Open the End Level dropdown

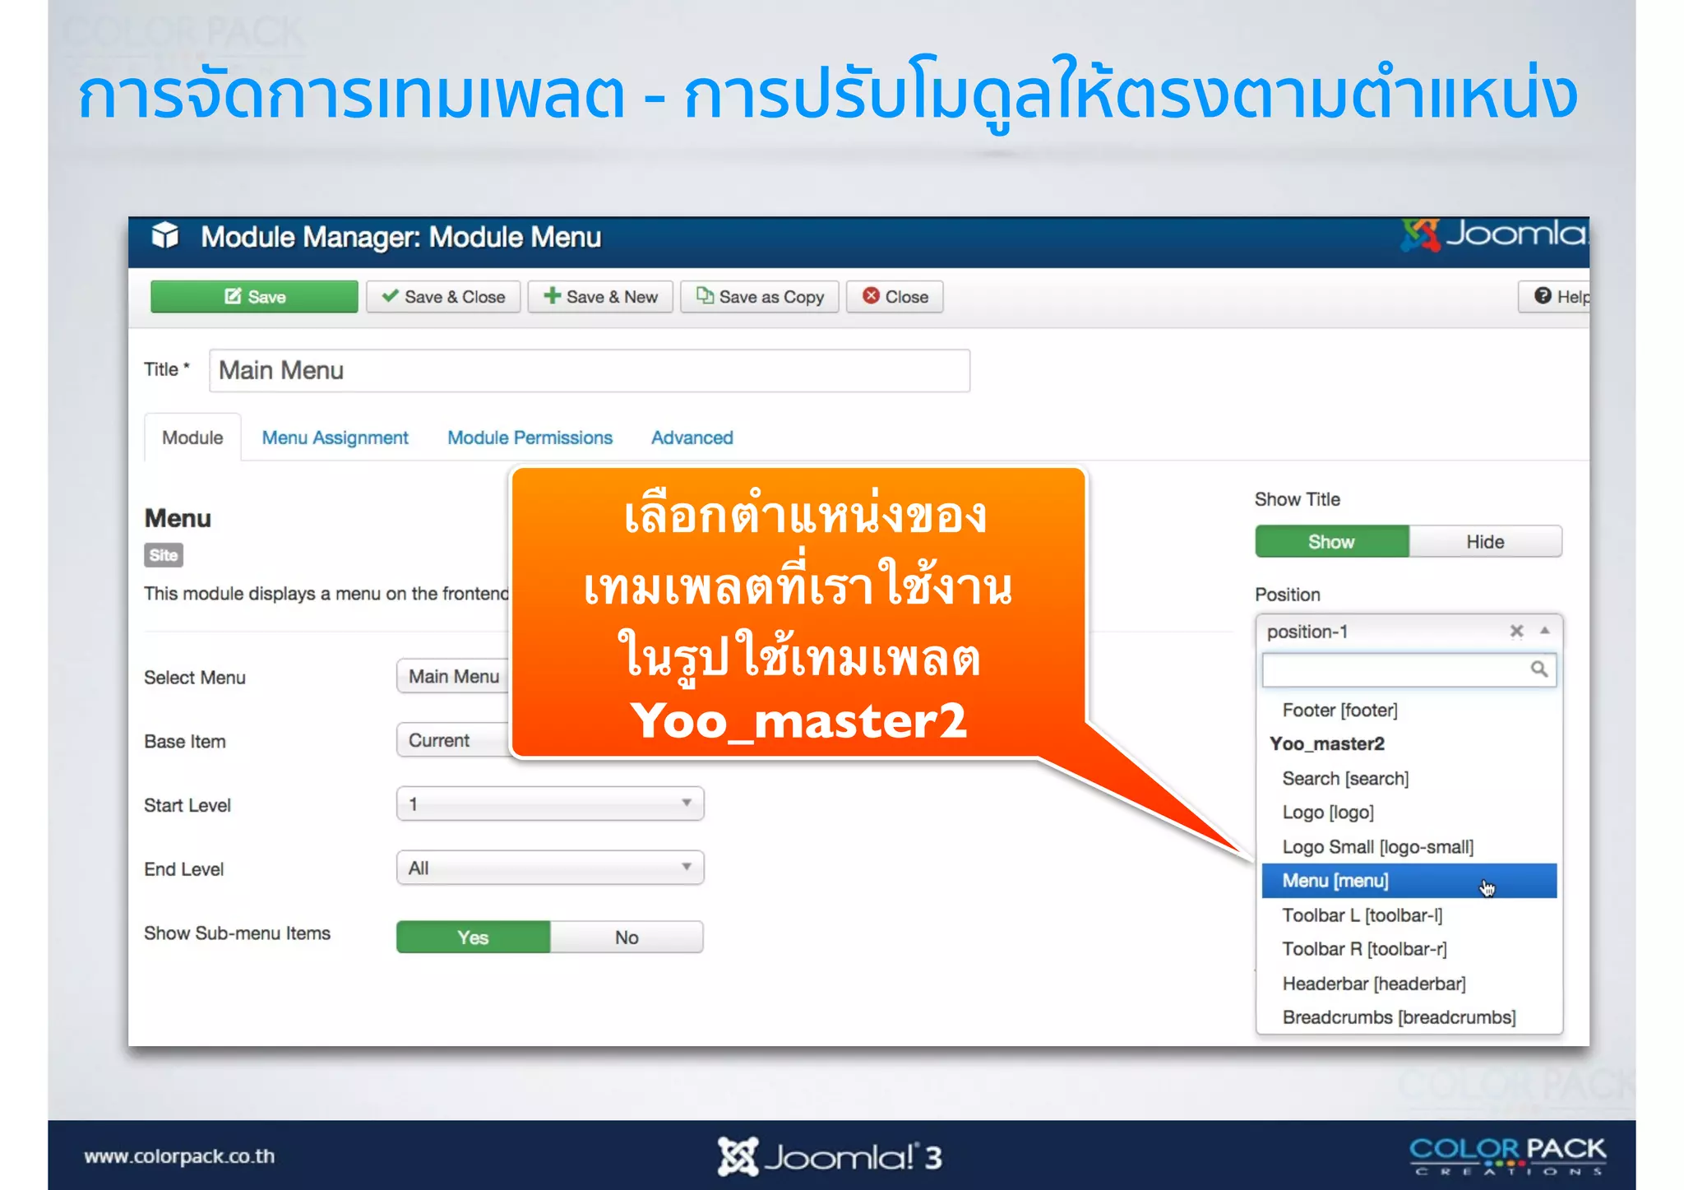(x=550, y=868)
